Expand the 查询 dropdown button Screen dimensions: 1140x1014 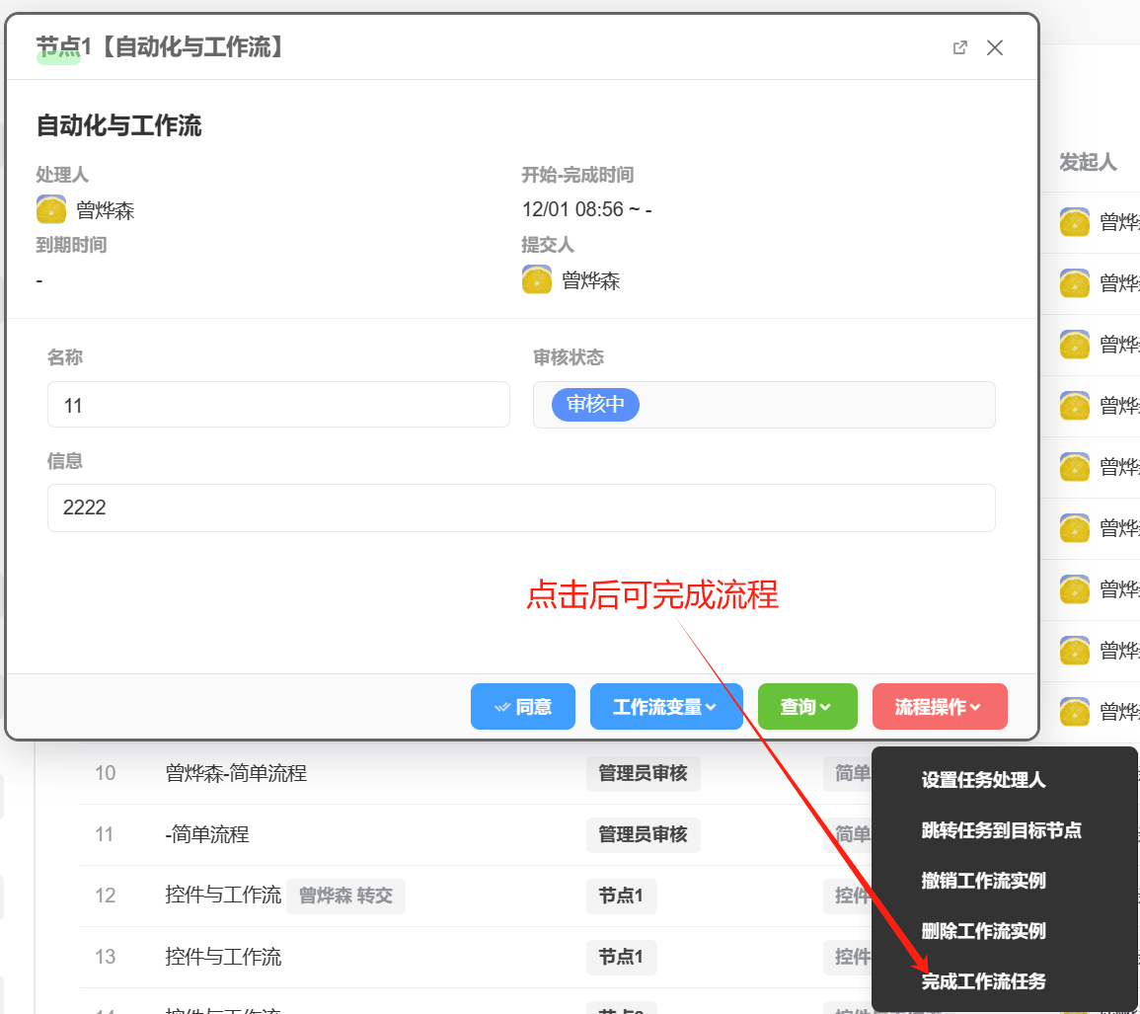[x=806, y=707]
